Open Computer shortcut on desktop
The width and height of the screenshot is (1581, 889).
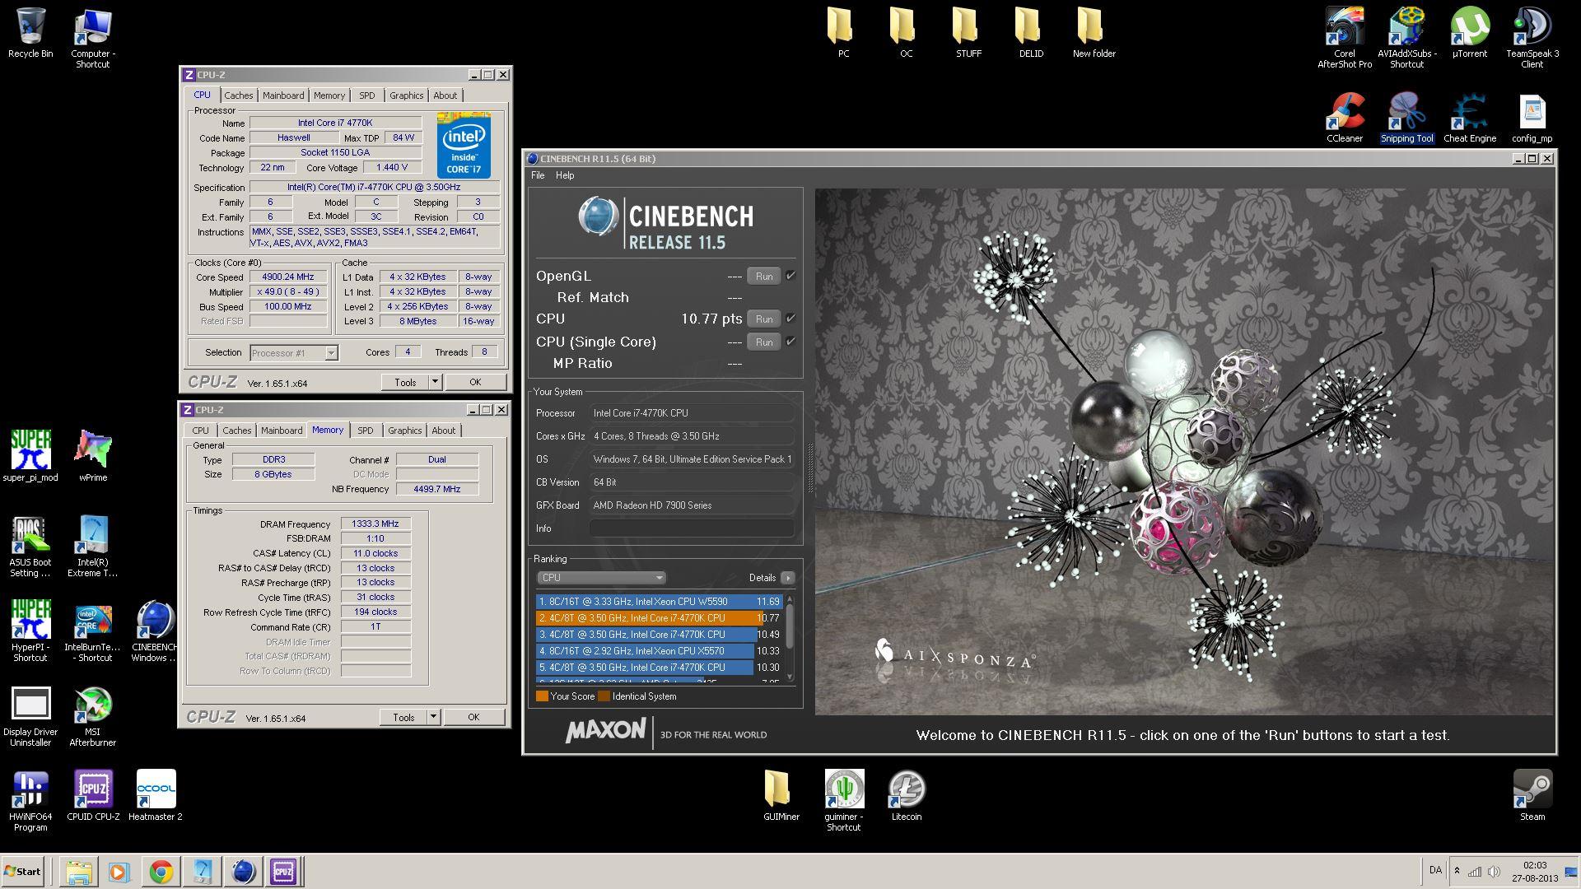coord(92,38)
